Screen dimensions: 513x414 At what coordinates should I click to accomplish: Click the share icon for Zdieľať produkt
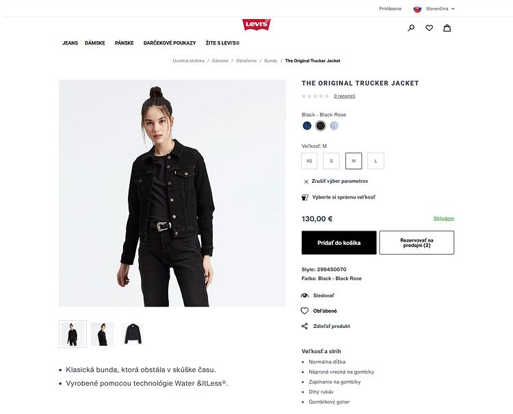point(304,326)
